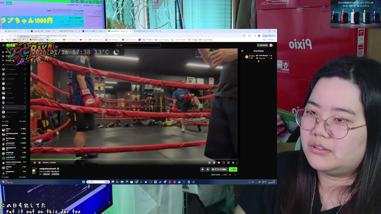381x214 pixels.
Task: Open the more options dots below video
Action: tap(235, 175)
